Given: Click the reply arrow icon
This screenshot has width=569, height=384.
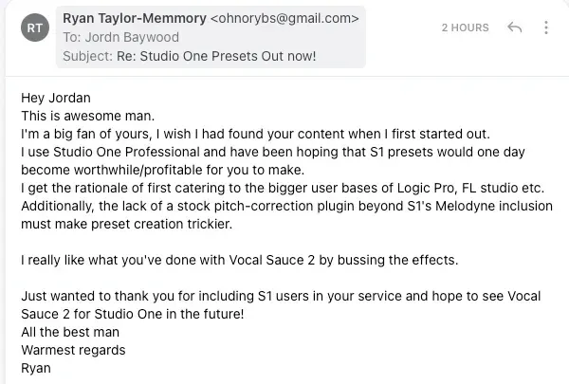Looking at the screenshot, I should pyautogui.click(x=515, y=27).
